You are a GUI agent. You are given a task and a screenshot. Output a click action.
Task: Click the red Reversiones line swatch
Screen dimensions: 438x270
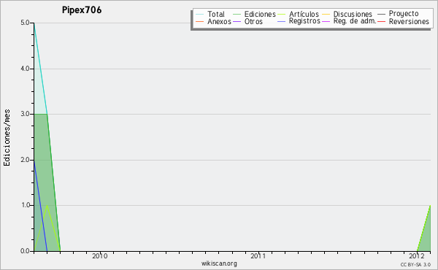[381, 21]
